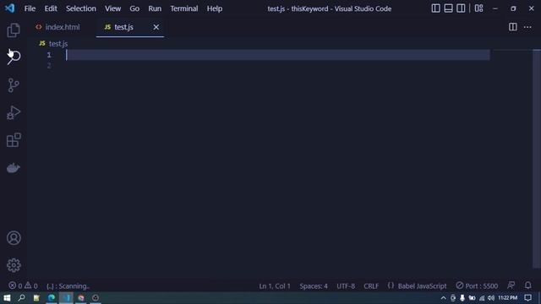Open the Docker view

pos(14,168)
